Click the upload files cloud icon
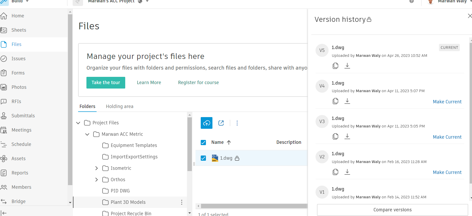This screenshot has width=472, height=216. pyautogui.click(x=206, y=123)
